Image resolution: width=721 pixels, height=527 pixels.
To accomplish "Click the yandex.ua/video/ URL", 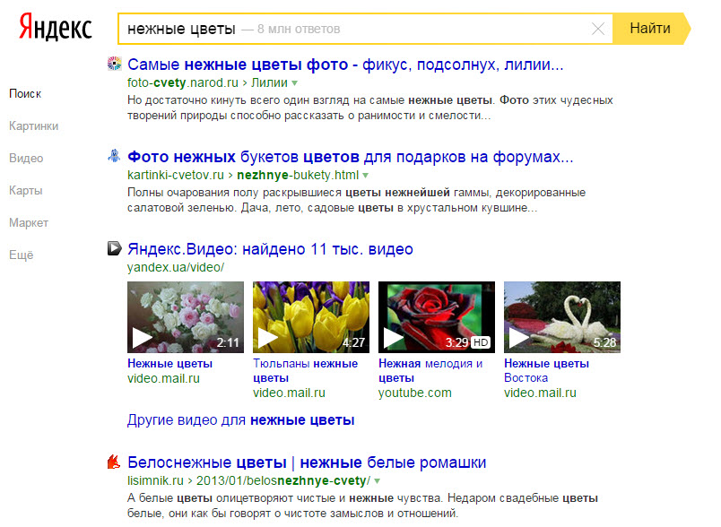I will pyautogui.click(x=176, y=267).
